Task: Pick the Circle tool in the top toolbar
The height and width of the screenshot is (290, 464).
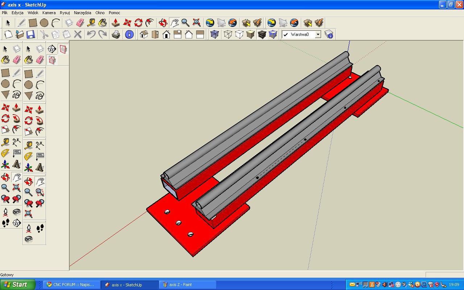Action: 44,23
